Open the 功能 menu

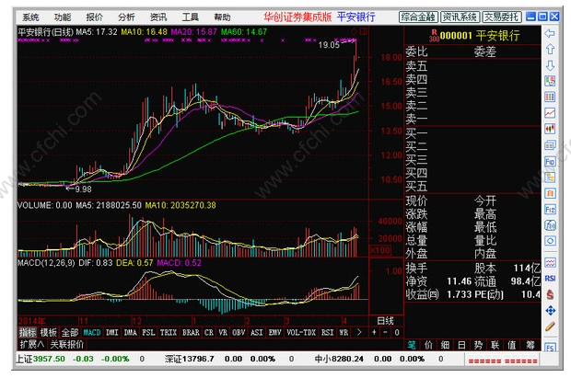(x=63, y=17)
